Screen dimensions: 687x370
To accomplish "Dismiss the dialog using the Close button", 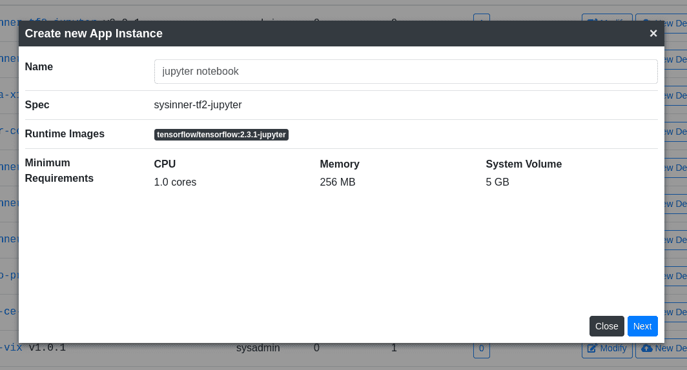I will 606,326.
